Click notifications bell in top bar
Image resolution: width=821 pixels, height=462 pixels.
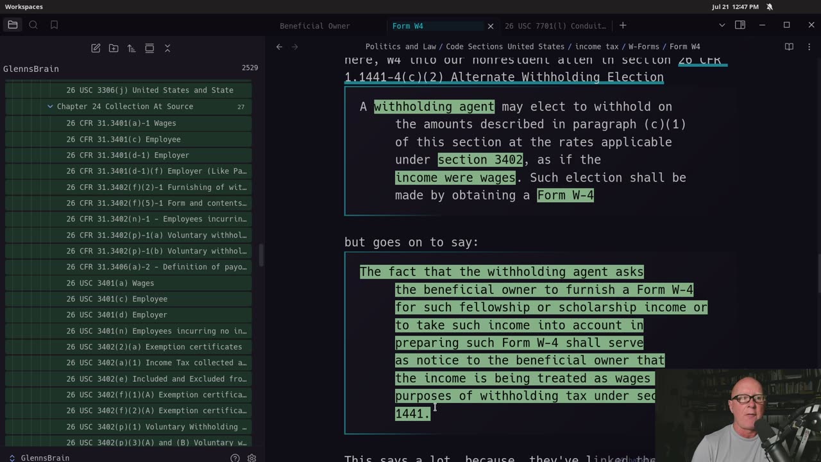(769, 6)
